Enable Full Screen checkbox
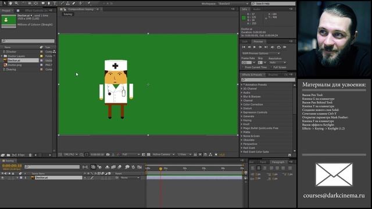This screenshot has width=372, height=209. click(271, 67)
